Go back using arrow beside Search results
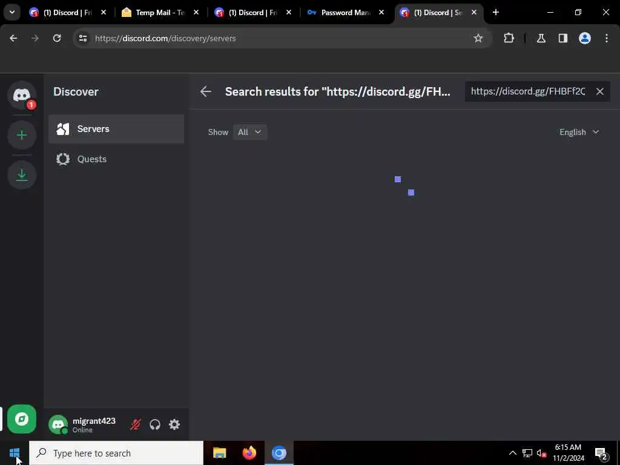 pyautogui.click(x=206, y=92)
